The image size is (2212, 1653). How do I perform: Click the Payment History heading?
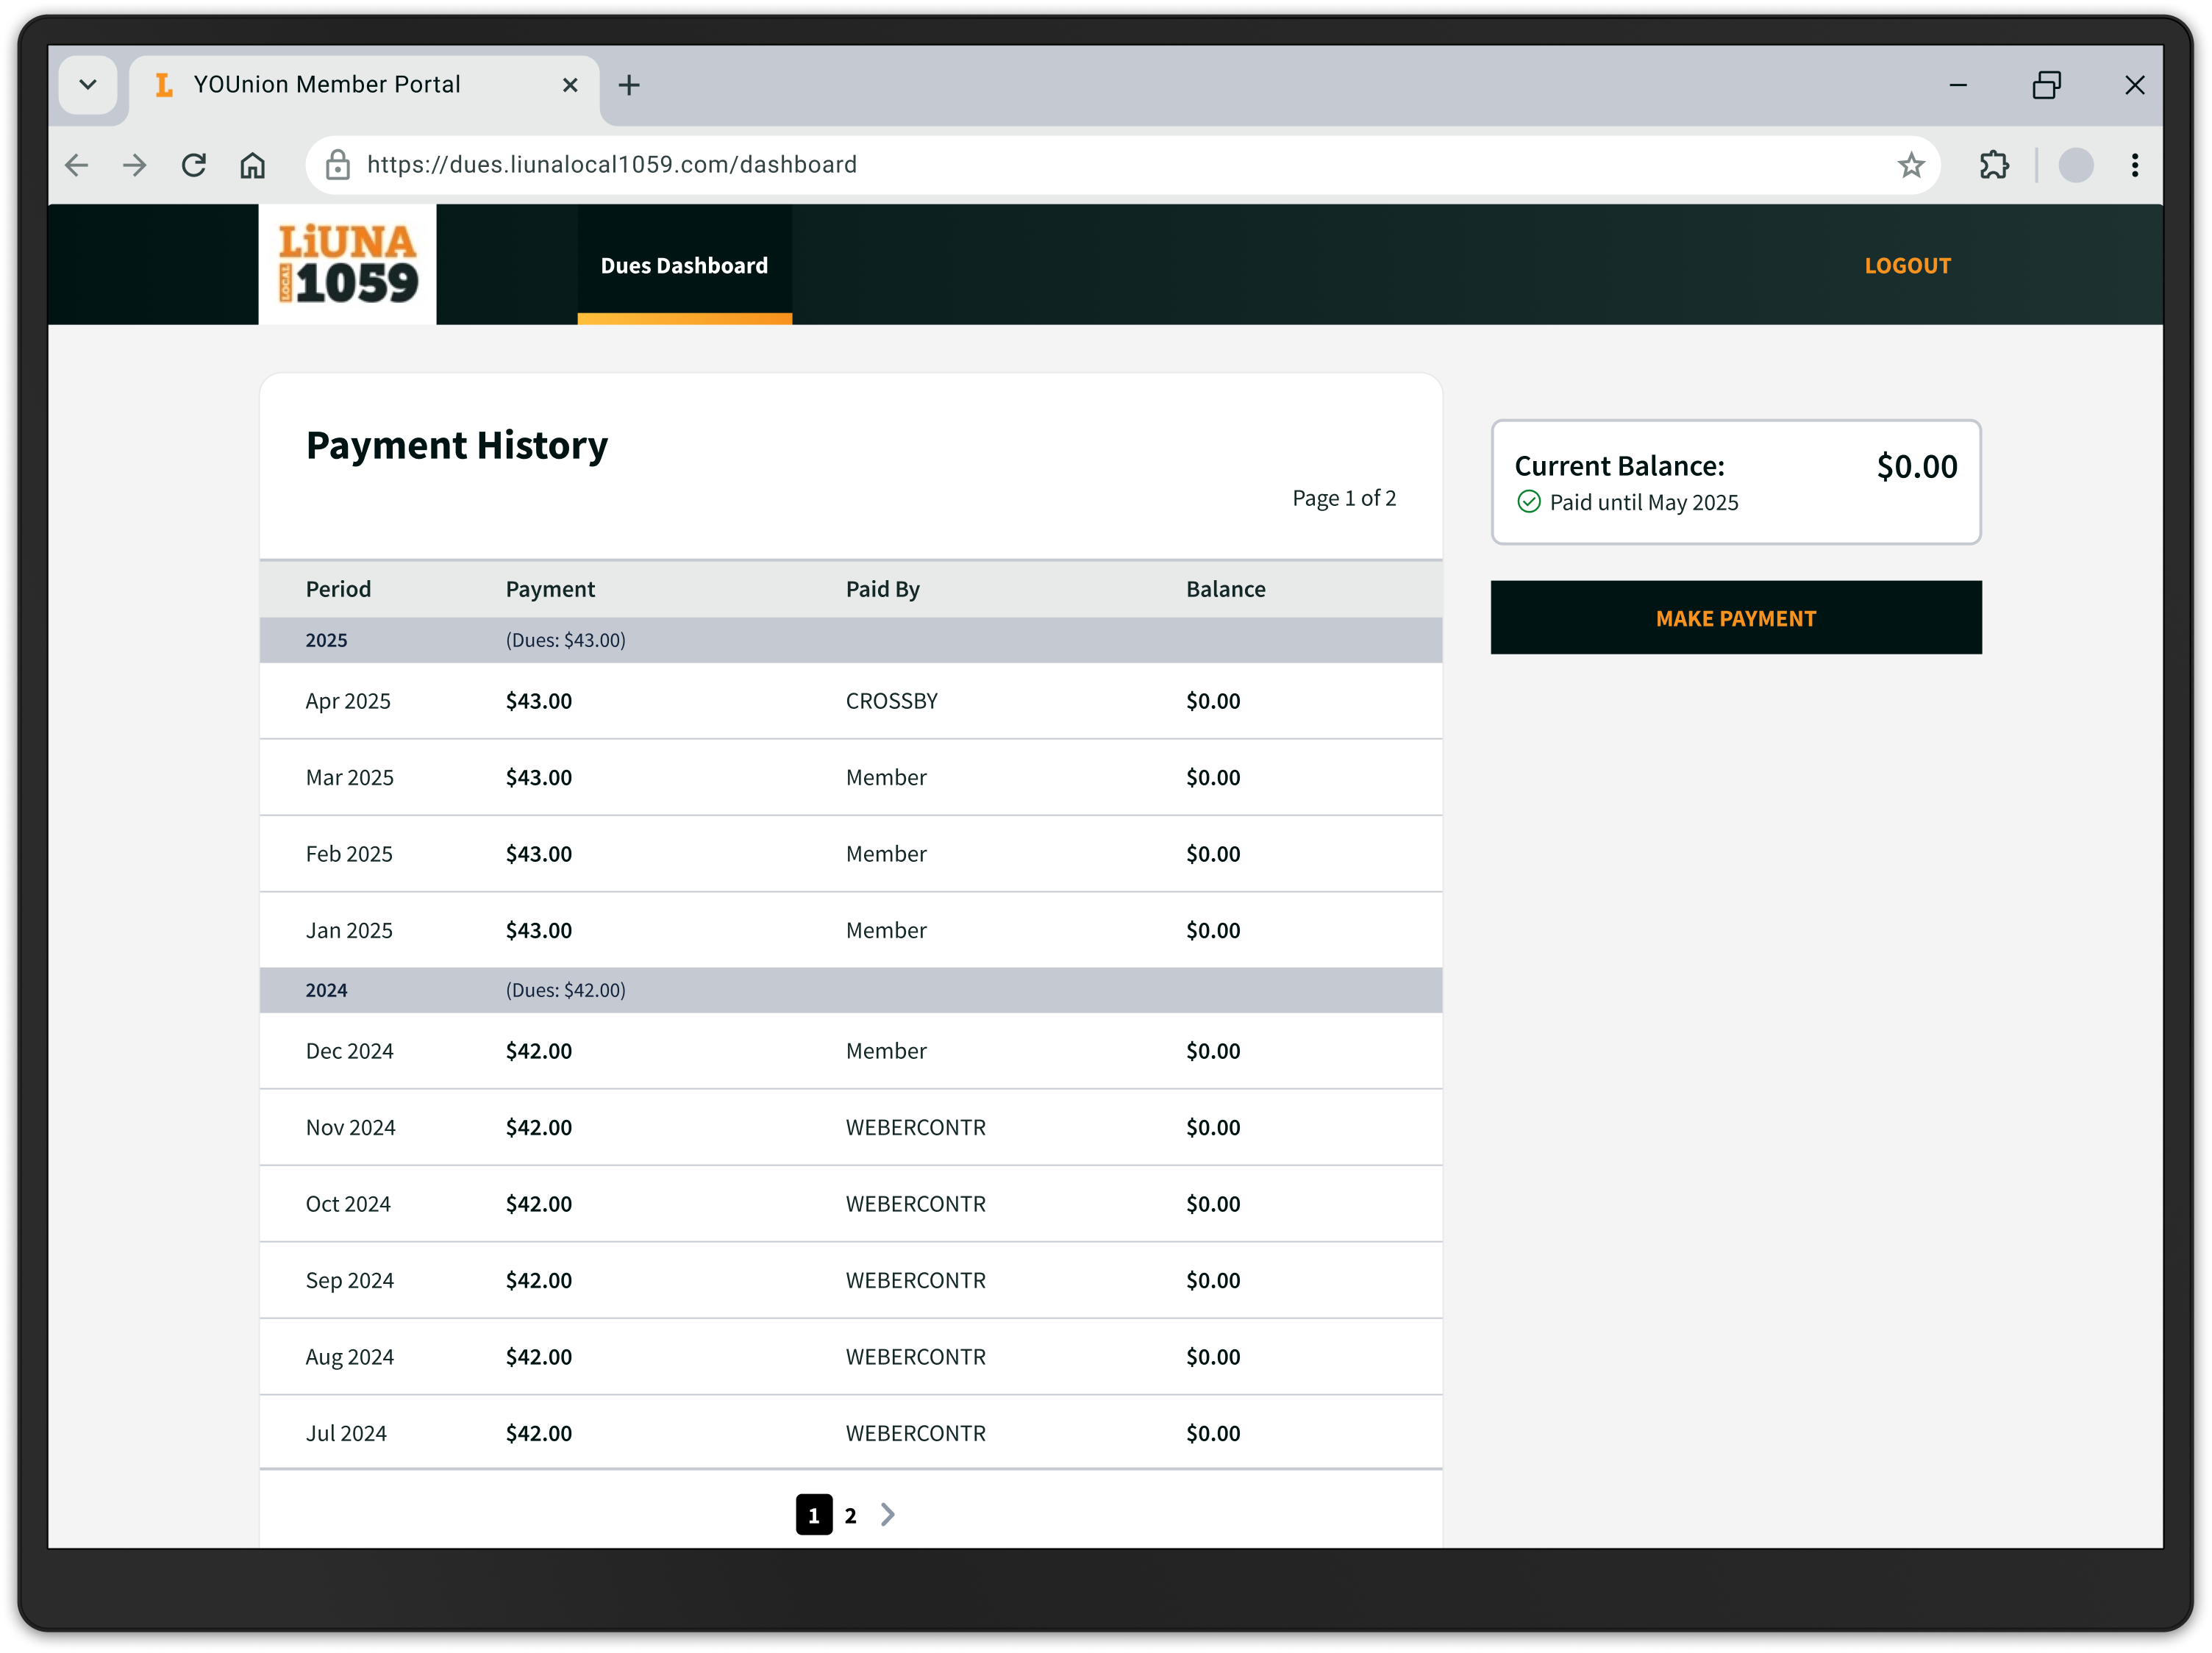[x=457, y=446]
